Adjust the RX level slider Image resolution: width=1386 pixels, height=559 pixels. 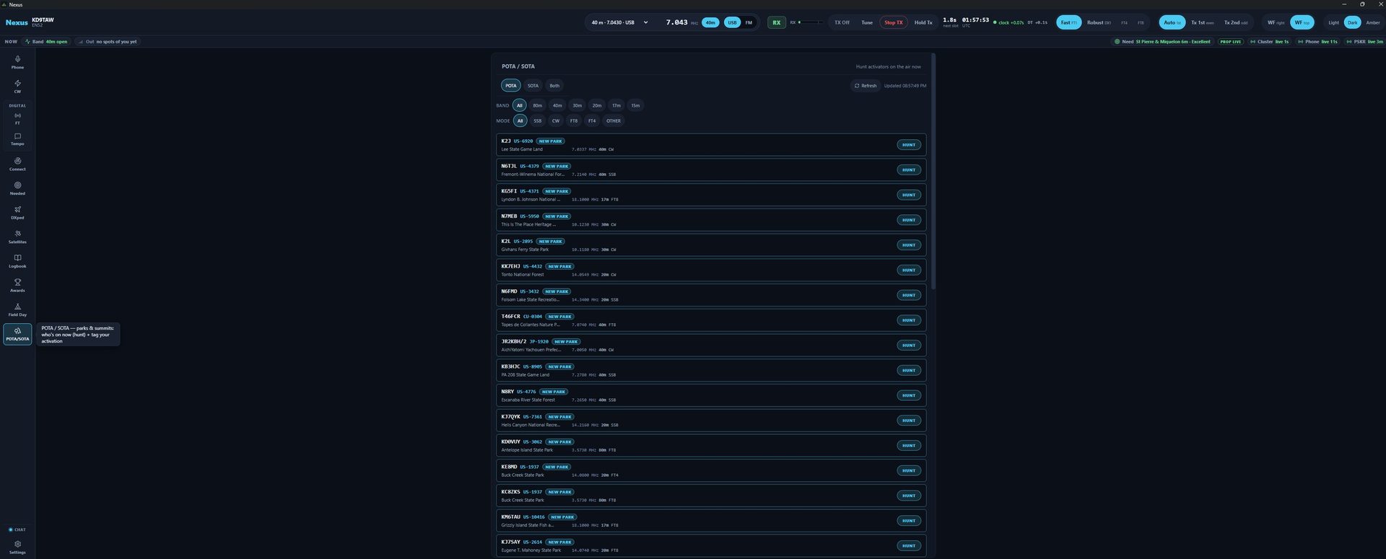810,22
